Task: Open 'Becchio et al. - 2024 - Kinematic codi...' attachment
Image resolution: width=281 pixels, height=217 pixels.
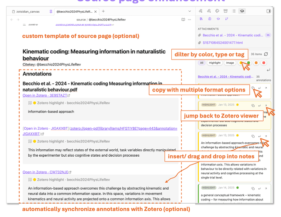Action: [x=233, y=35]
